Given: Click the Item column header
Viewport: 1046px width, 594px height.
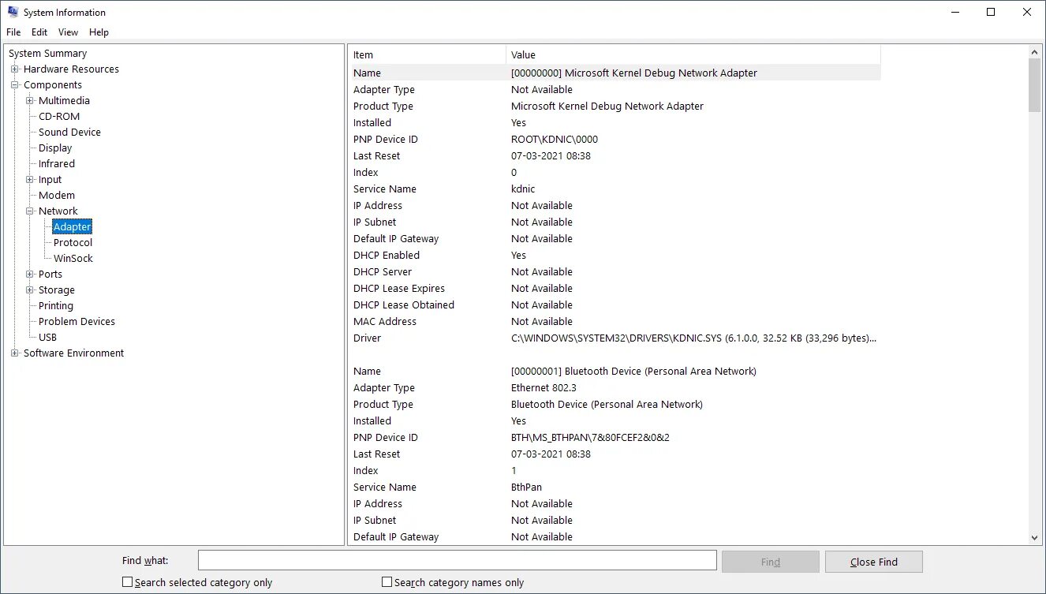Looking at the screenshot, I should click(x=427, y=55).
